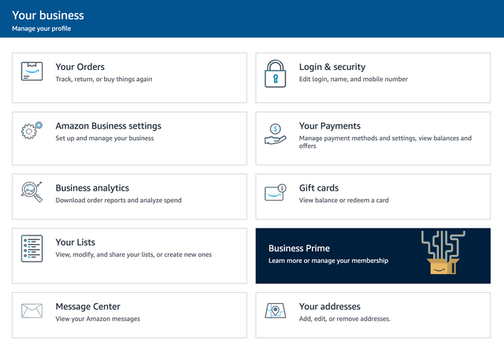Click the Message Center envelope icon

point(31,311)
